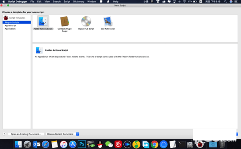Select the Folder Actions Script template icon
This screenshot has height=149, width=241.
[x=43, y=21]
